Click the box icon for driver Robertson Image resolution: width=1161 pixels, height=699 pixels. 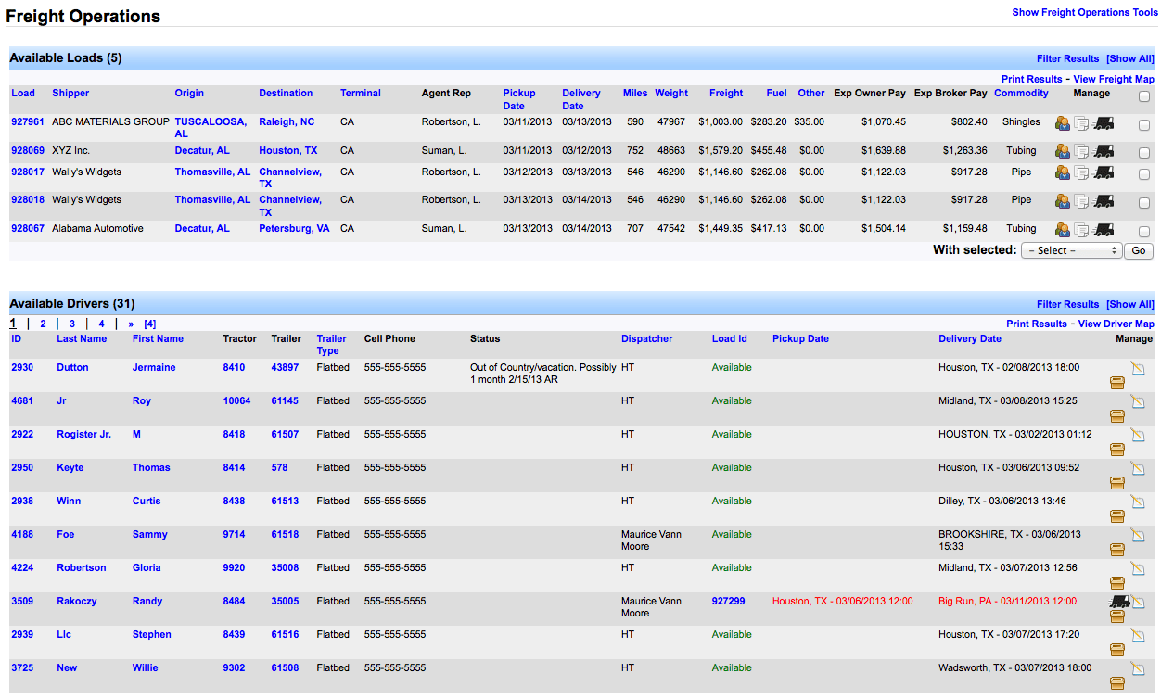point(1117,583)
